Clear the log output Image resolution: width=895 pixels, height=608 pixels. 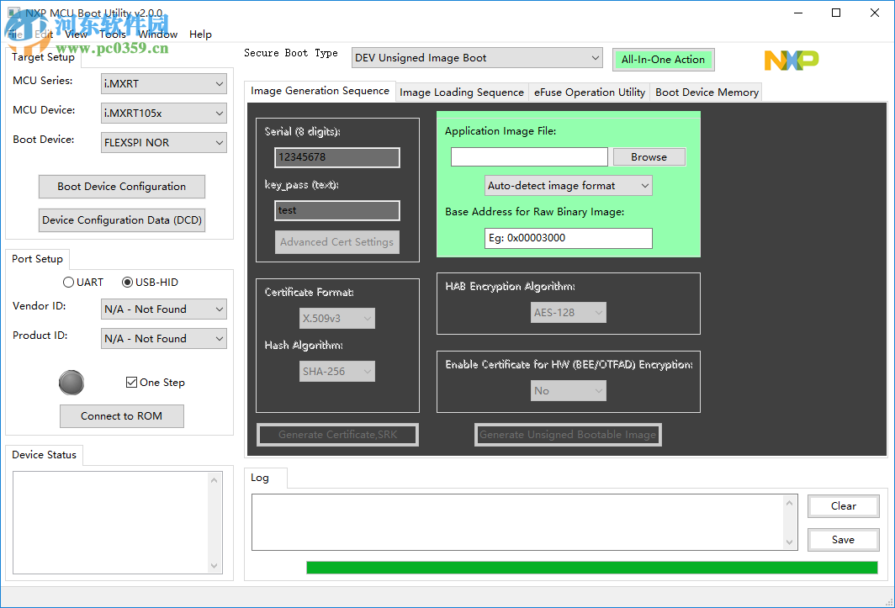(x=843, y=505)
